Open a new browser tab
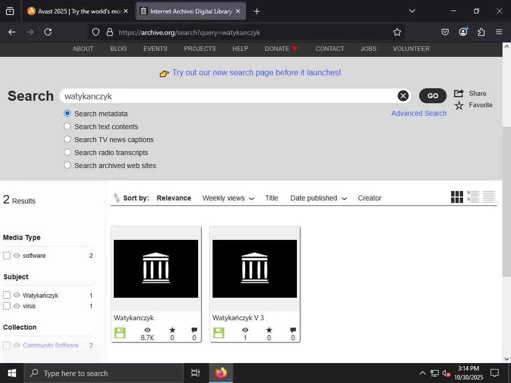 tap(257, 11)
